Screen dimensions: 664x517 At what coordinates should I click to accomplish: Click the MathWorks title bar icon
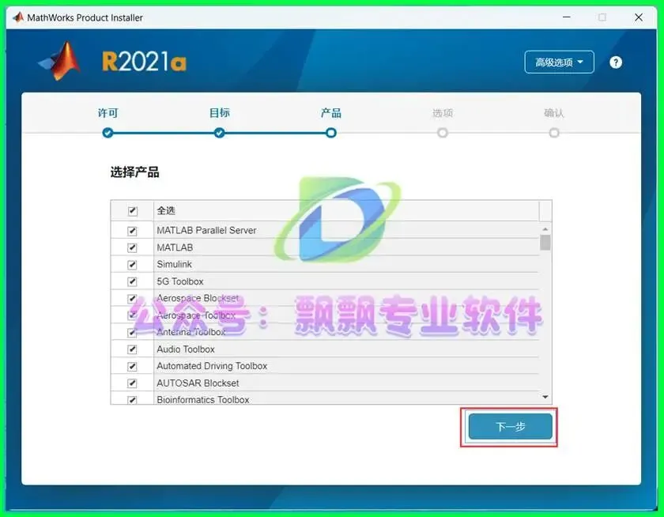click(17, 17)
